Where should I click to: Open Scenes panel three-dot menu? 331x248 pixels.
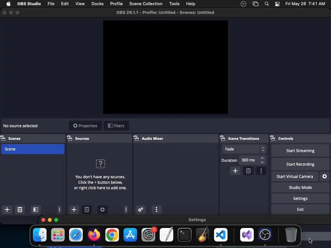point(59,210)
